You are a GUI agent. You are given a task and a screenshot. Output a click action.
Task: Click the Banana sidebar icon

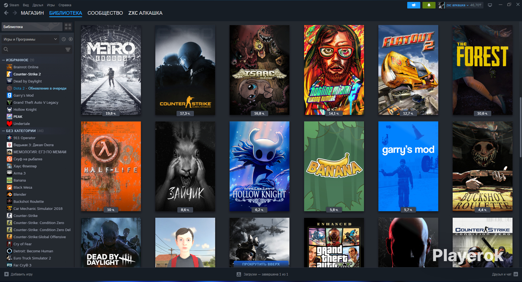pos(9,180)
